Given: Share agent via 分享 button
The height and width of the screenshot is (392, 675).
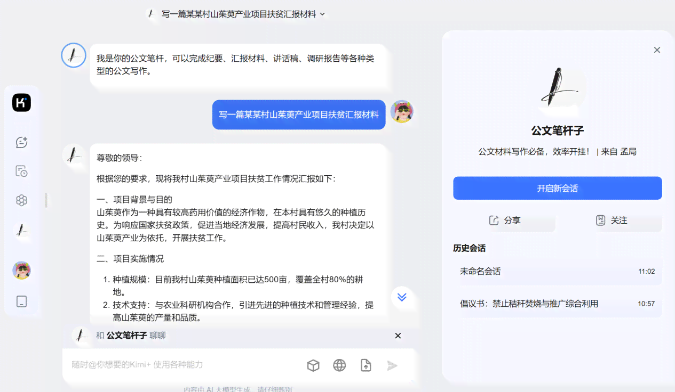Looking at the screenshot, I should click(504, 220).
